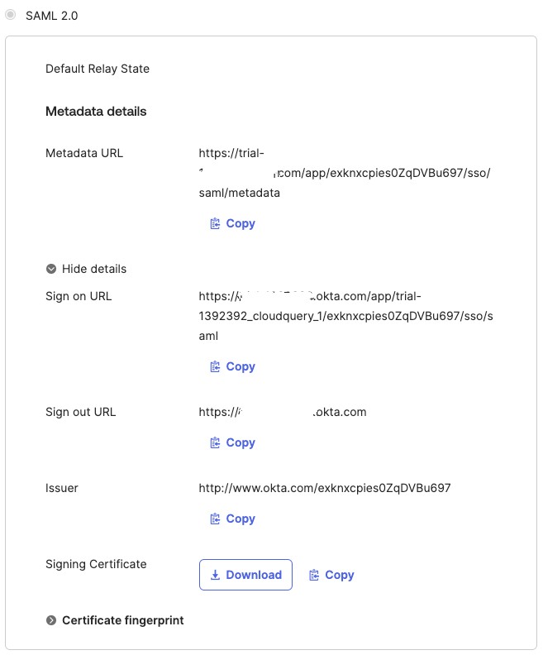Click the clipboard icon beside Signing Certificate Download
This screenshot has height=655, width=543.
pos(314,575)
